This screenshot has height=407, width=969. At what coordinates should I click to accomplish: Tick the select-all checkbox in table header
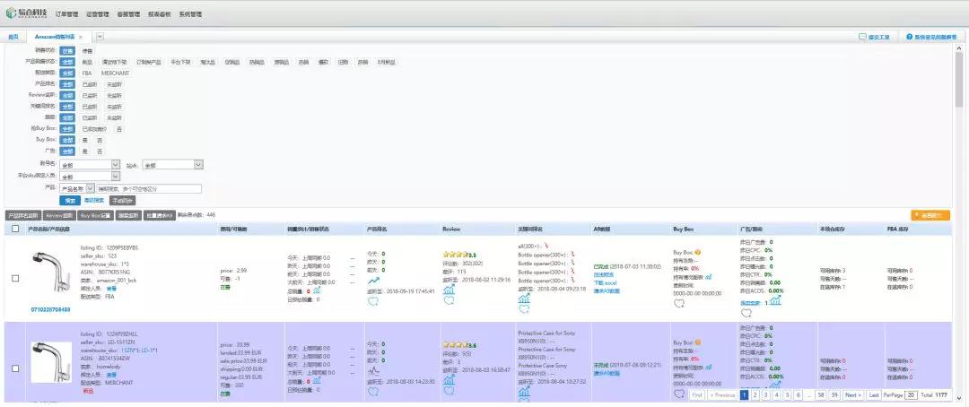[15, 229]
